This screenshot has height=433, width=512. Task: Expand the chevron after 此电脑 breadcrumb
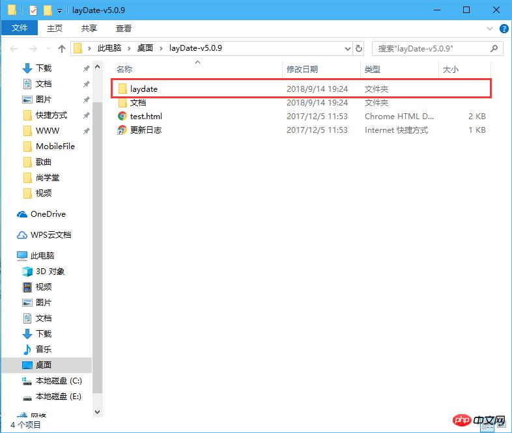coord(130,49)
